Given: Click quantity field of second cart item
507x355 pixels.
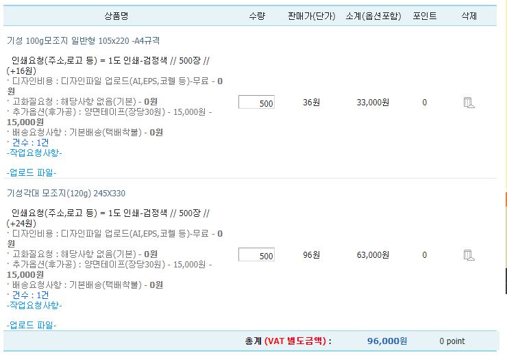Looking at the screenshot, I should click(x=256, y=254).
